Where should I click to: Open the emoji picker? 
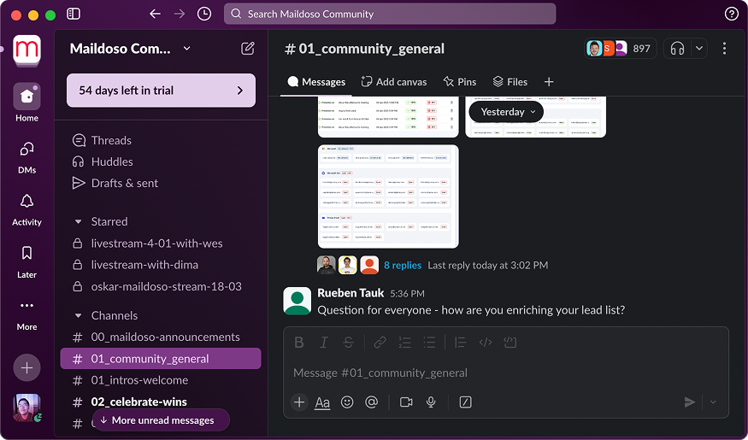tap(347, 402)
